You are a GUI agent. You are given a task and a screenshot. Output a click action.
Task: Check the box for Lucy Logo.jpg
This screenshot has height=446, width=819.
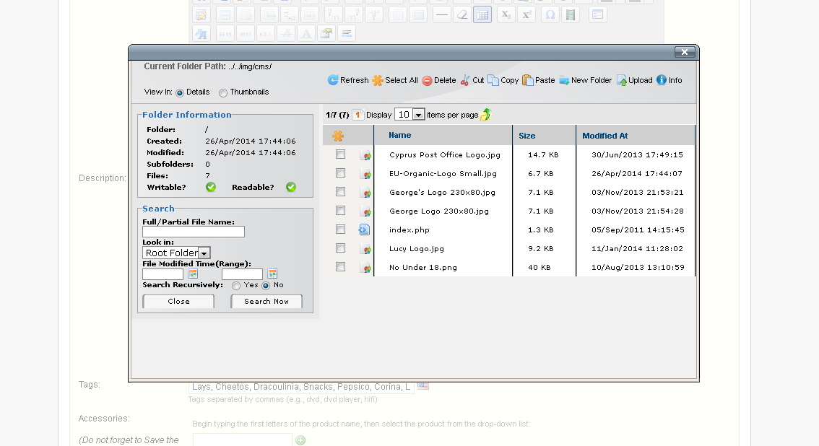click(341, 248)
